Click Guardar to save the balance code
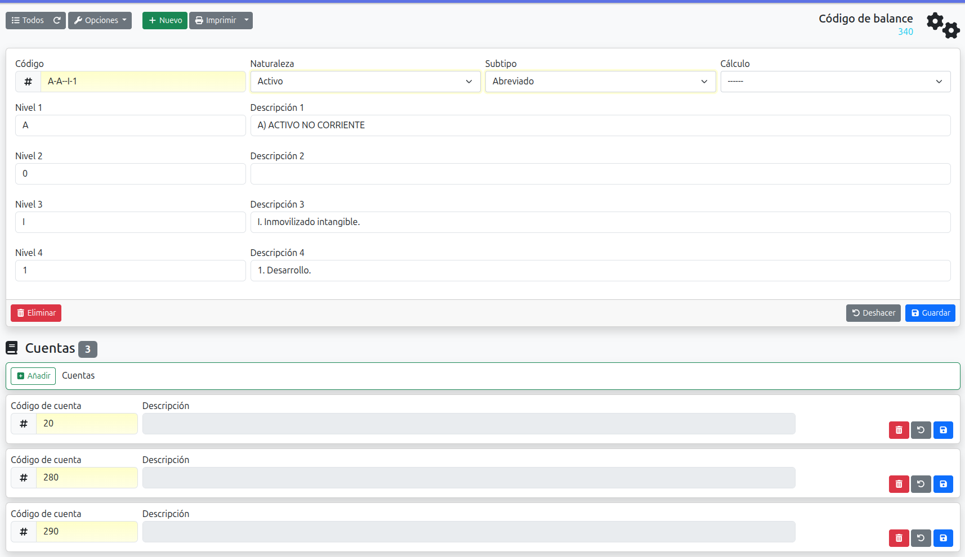The height and width of the screenshot is (557, 965). [x=930, y=313]
